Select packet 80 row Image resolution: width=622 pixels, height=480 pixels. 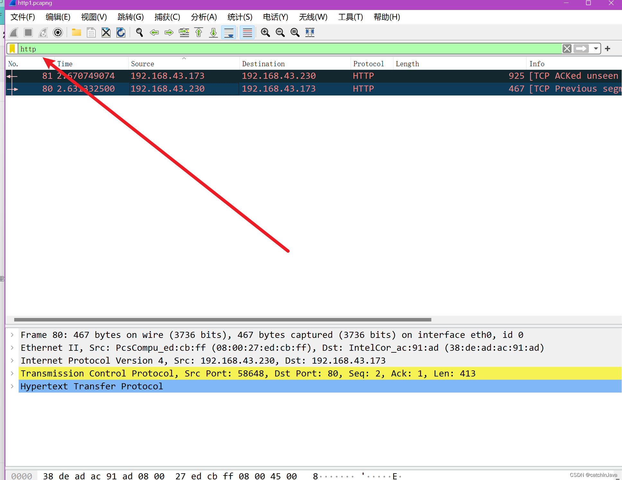(314, 89)
